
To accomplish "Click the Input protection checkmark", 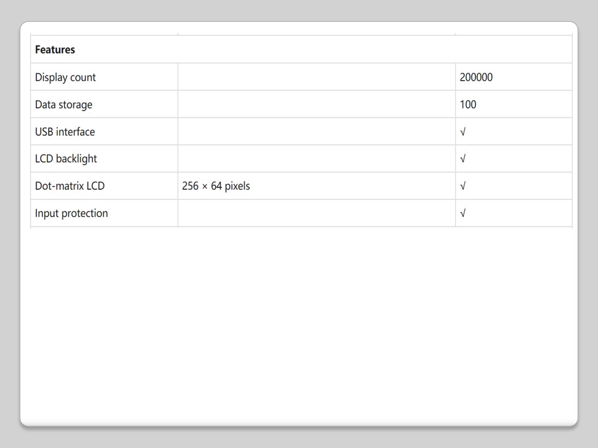I will coord(463,213).
